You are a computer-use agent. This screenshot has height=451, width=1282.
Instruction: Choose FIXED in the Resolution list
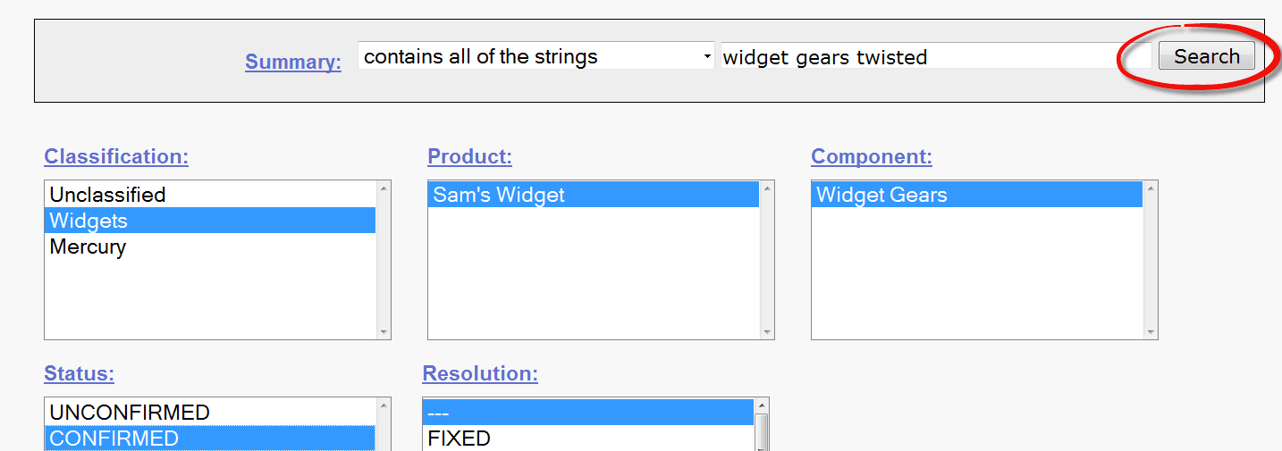460,438
